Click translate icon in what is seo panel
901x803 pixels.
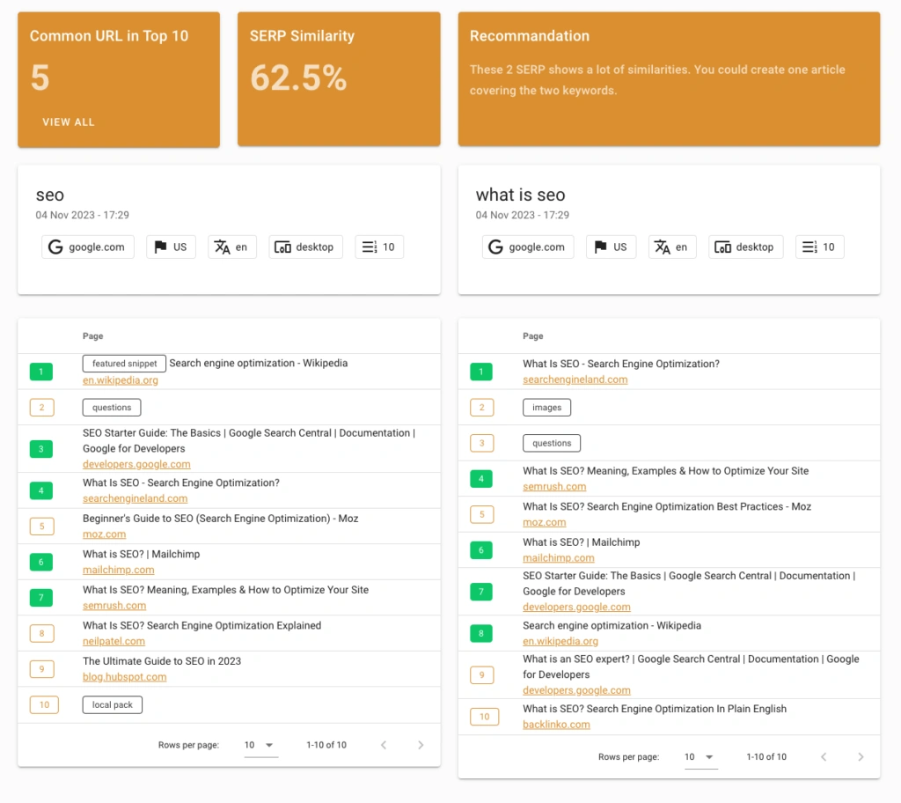tap(663, 247)
